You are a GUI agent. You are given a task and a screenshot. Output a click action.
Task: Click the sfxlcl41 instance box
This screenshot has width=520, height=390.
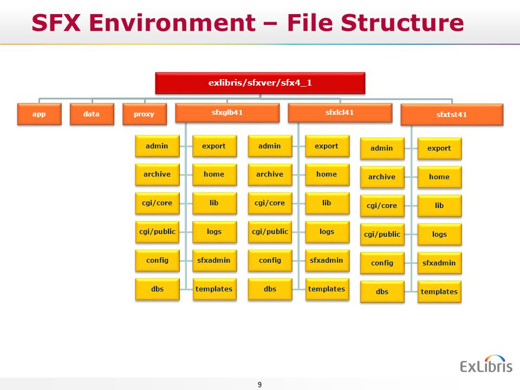pos(340,113)
